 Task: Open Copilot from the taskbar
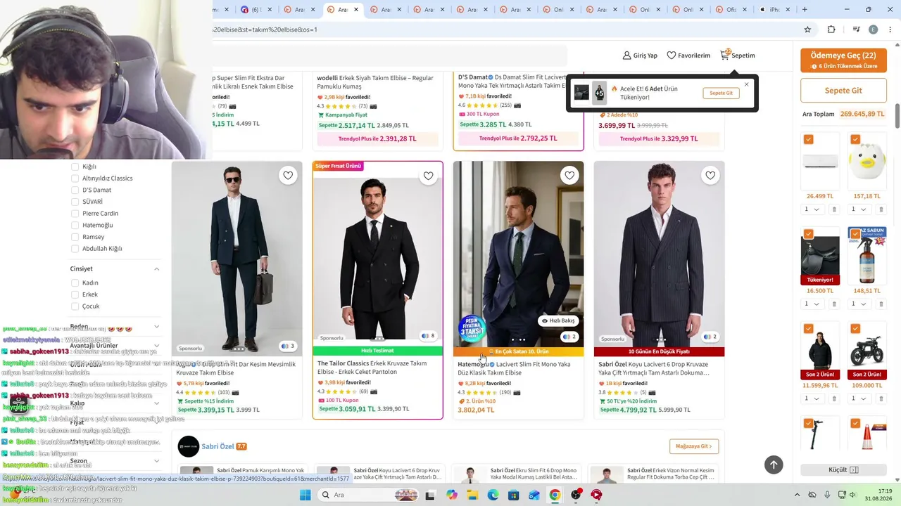click(x=452, y=495)
